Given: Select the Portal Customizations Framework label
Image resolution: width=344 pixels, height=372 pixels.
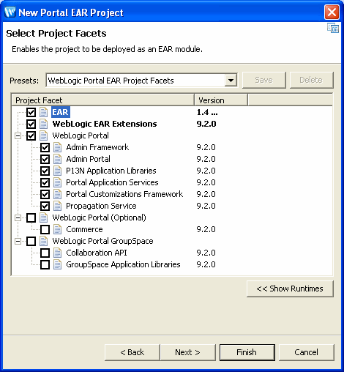Looking at the screenshot, I should 124,194.
